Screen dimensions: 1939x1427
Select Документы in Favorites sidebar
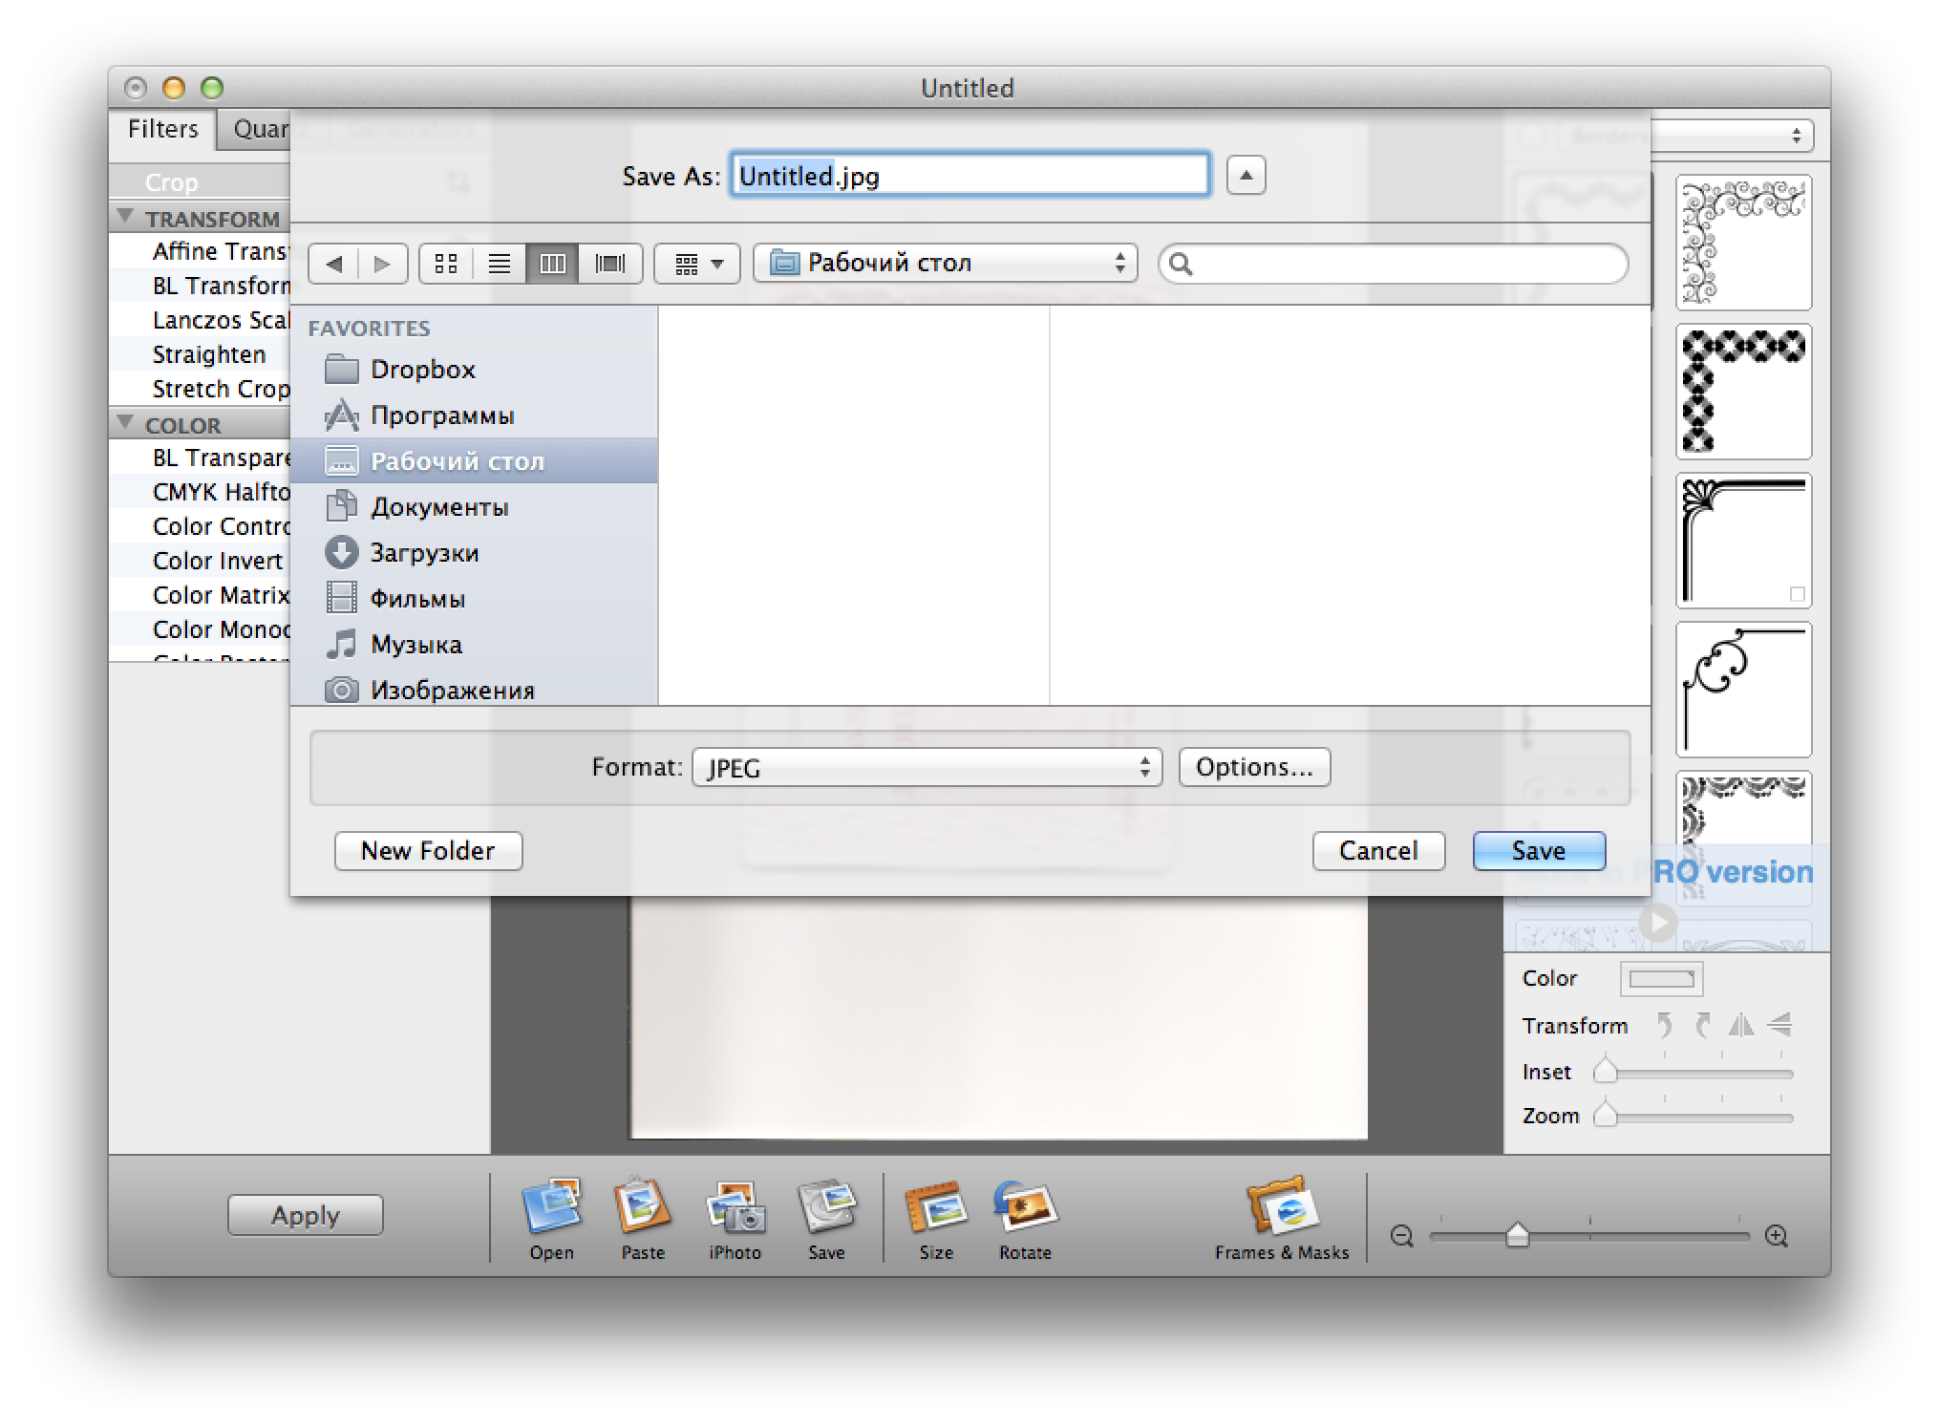pos(438,507)
